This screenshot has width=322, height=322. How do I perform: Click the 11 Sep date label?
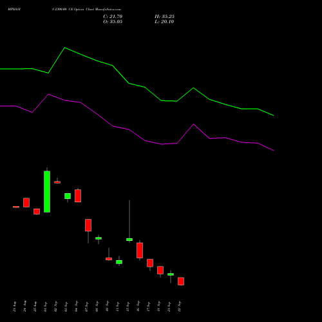[117, 307]
